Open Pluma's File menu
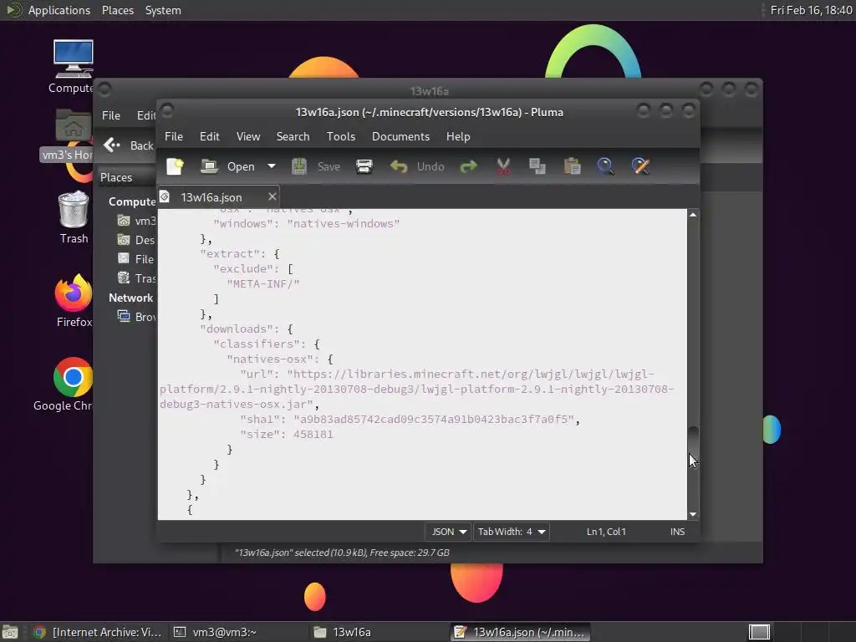The height and width of the screenshot is (642, 856). click(x=174, y=136)
